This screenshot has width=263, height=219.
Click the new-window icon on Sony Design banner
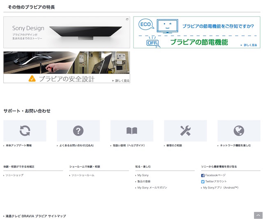pos(127,19)
